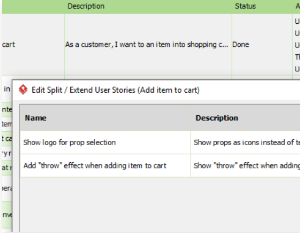Click "Show props as icons instead" description cell

(x=246, y=143)
